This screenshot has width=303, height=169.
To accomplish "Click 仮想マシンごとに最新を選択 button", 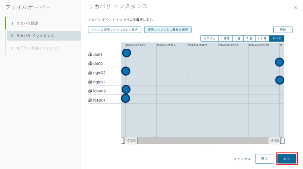I will (x=168, y=30).
